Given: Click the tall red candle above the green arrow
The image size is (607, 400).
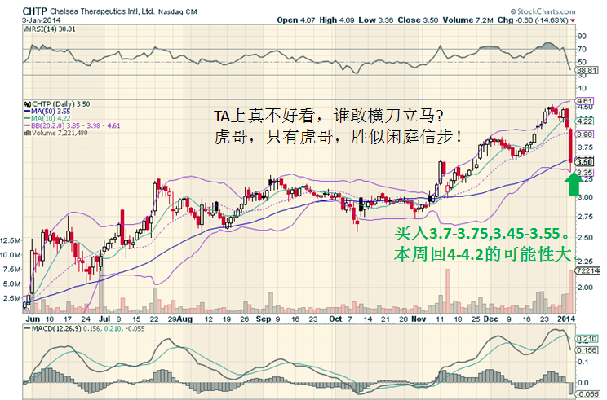Looking at the screenshot, I should point(567,145).
